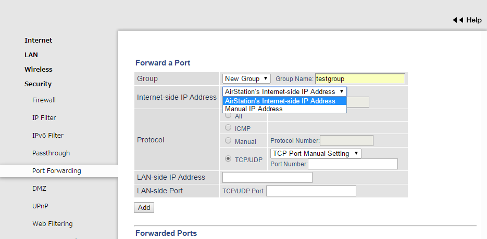This screenshot has width=487, height=239.
Task: Pick AirStation's Internet-side IP Address option
Action: coord(280,101)
